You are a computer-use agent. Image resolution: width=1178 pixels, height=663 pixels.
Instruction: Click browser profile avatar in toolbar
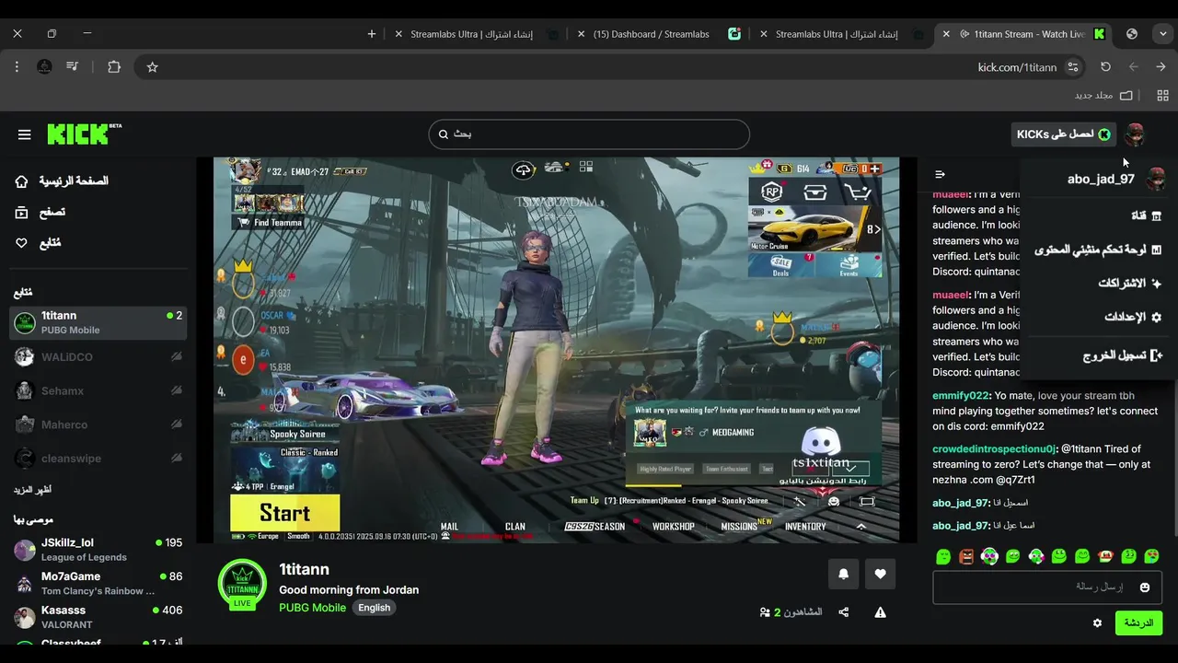coord(44,67)
